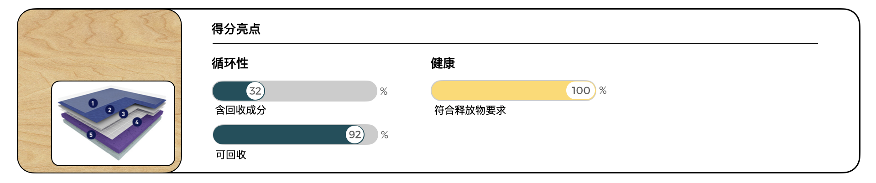Click the percent sign beside the 32 bar
The width and height of the screenshot is (876, 183).
point(384,91)
